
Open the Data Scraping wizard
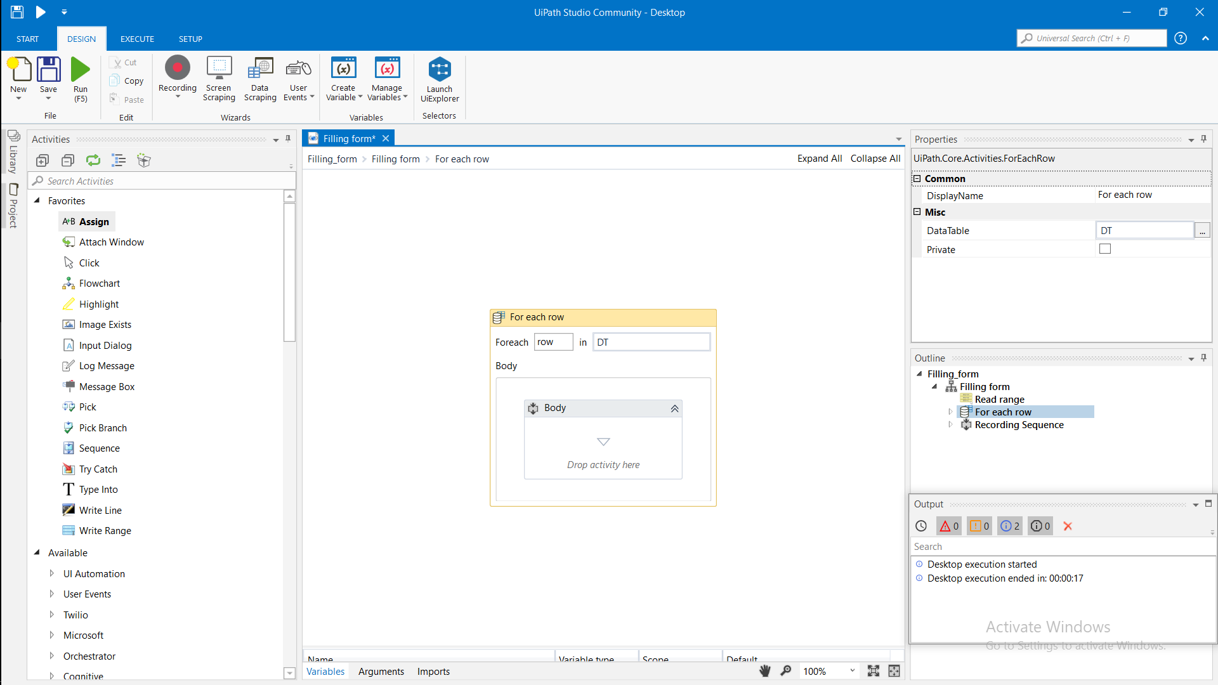pos(260,79)
